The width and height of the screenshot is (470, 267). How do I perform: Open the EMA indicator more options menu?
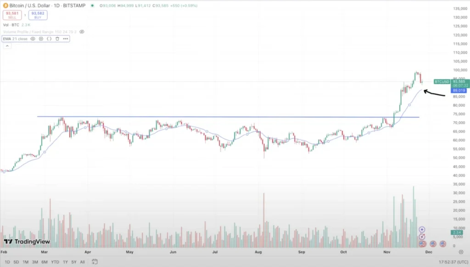(66, 39)
